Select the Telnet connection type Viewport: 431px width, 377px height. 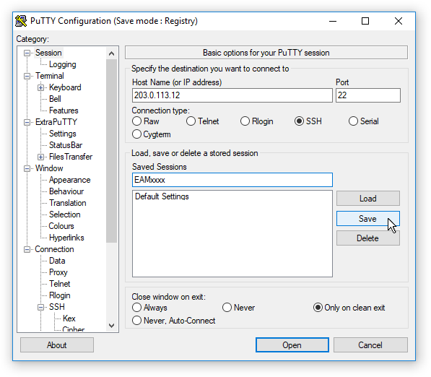(202, 121)
